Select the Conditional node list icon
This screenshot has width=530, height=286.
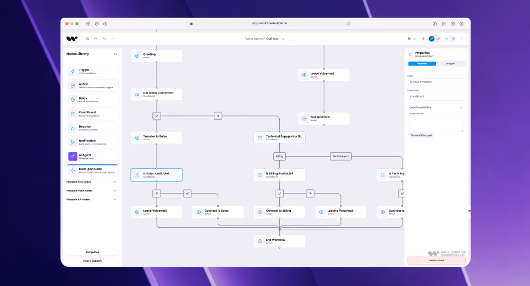(x=73, y=114)
